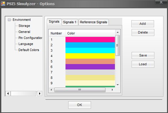Select the salmon color for signal 5

pyautogui.click(x=90, y=61)
